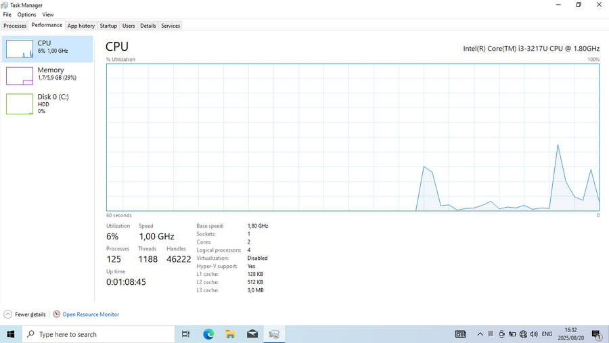Switch to the App history tab

click(x=81, y=26)
